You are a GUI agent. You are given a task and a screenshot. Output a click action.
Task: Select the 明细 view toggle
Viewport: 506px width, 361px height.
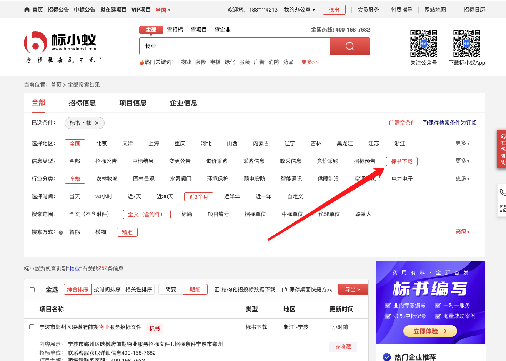(x=195, y=289)
